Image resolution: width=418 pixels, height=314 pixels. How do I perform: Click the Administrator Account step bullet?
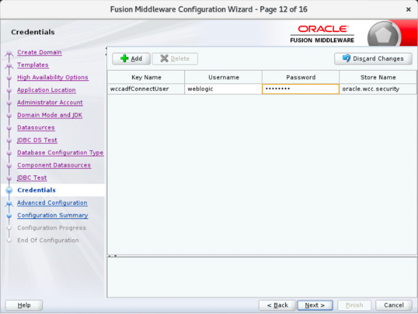[9, 102]
